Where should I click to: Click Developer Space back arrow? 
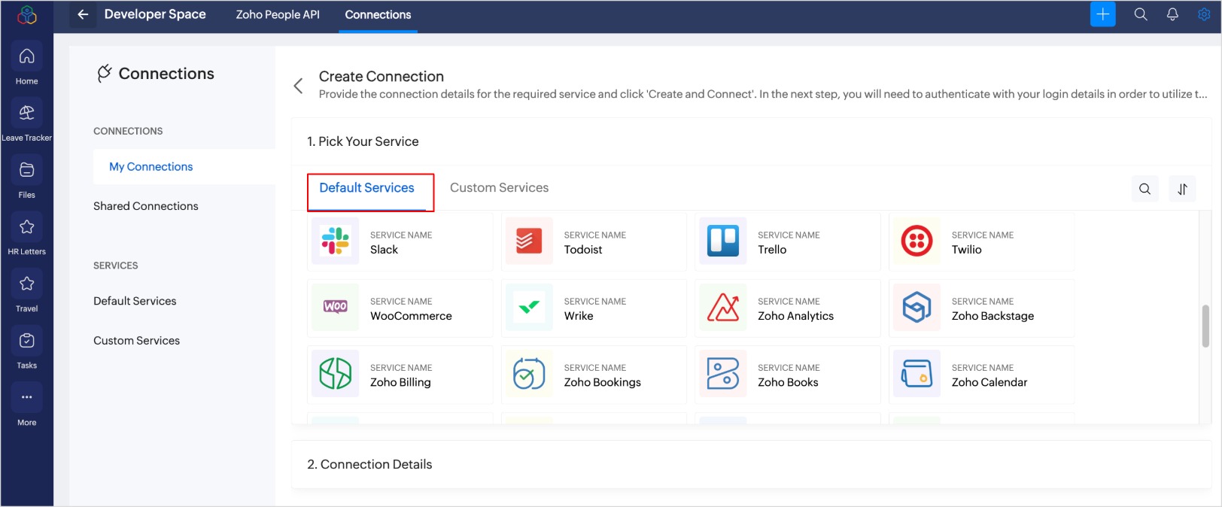pyautogui.click(x=83, y=14)
